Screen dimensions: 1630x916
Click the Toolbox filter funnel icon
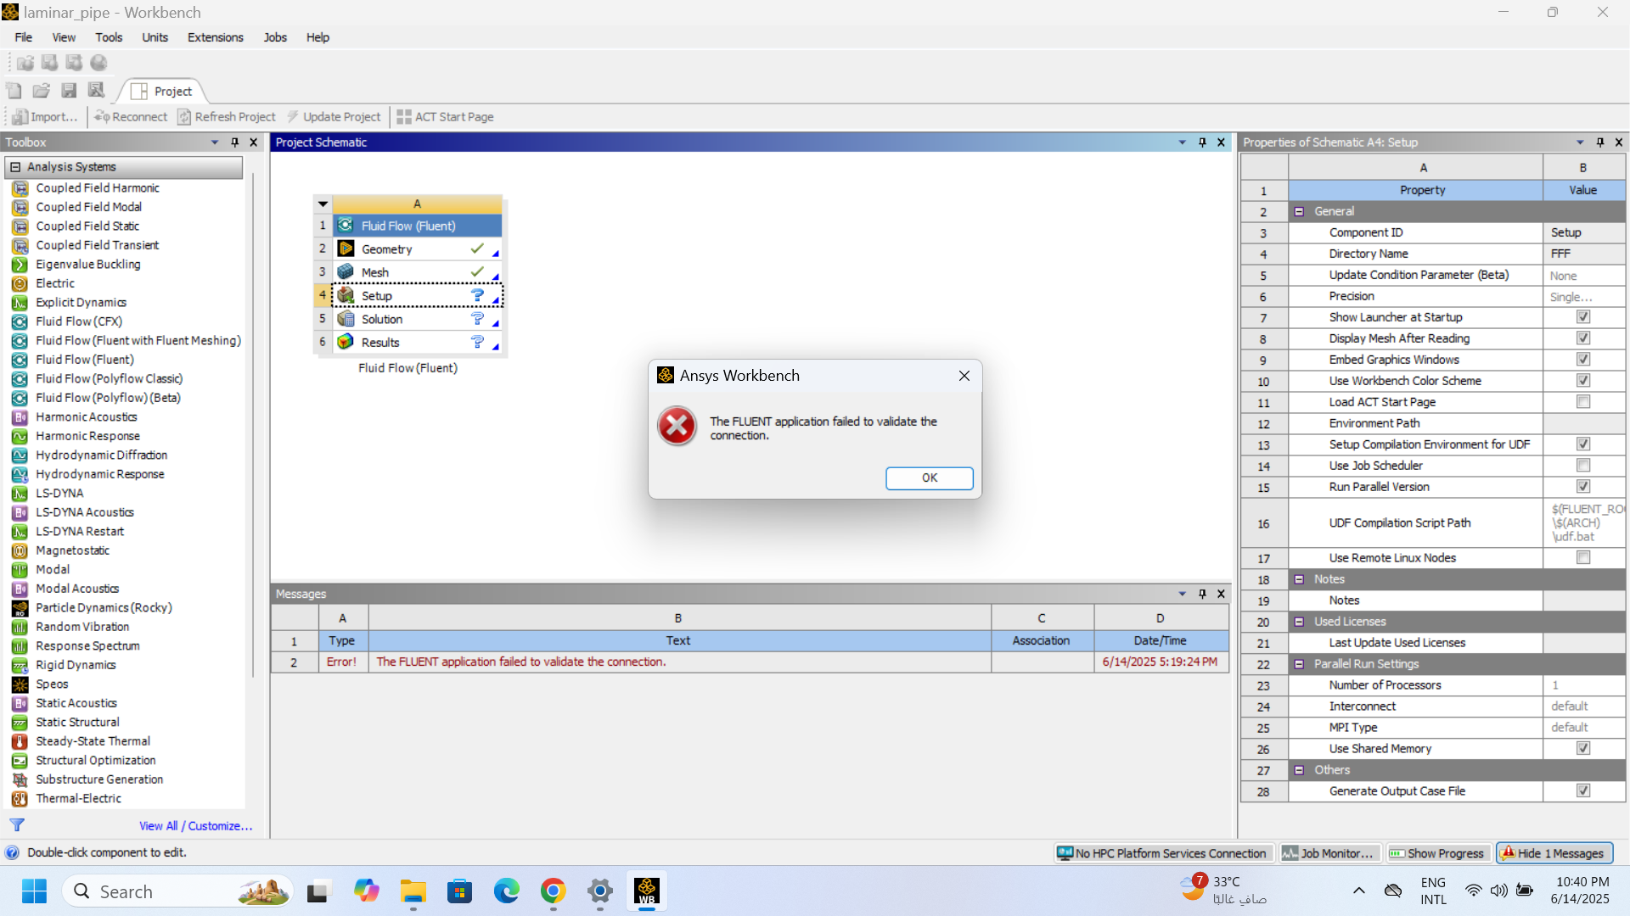coord(17,825)
